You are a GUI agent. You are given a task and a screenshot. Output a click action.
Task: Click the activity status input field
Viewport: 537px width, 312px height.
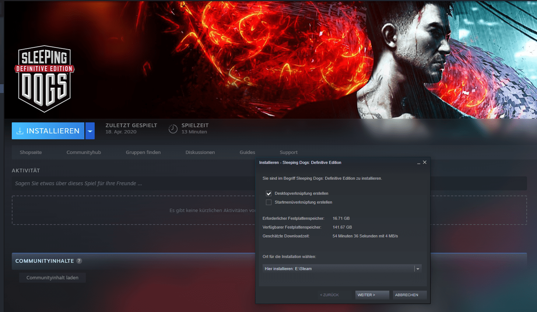269,183
